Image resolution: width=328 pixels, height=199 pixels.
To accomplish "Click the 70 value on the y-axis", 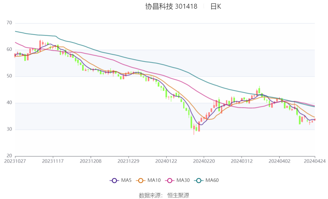I will (x=9, y=23).
